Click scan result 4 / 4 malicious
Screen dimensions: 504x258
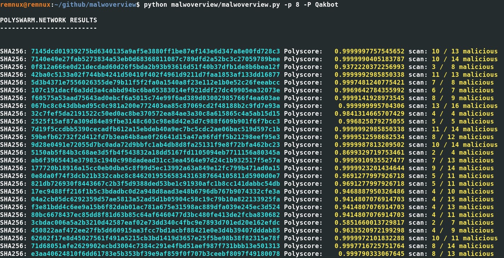click(463, 114)
